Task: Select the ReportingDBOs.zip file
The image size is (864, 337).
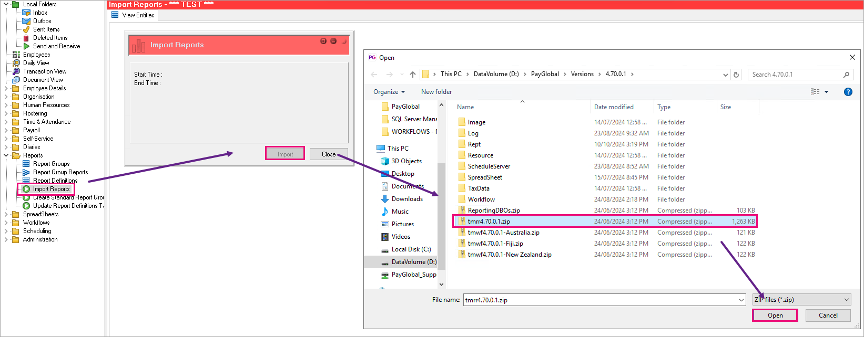Action: [493, 210]
